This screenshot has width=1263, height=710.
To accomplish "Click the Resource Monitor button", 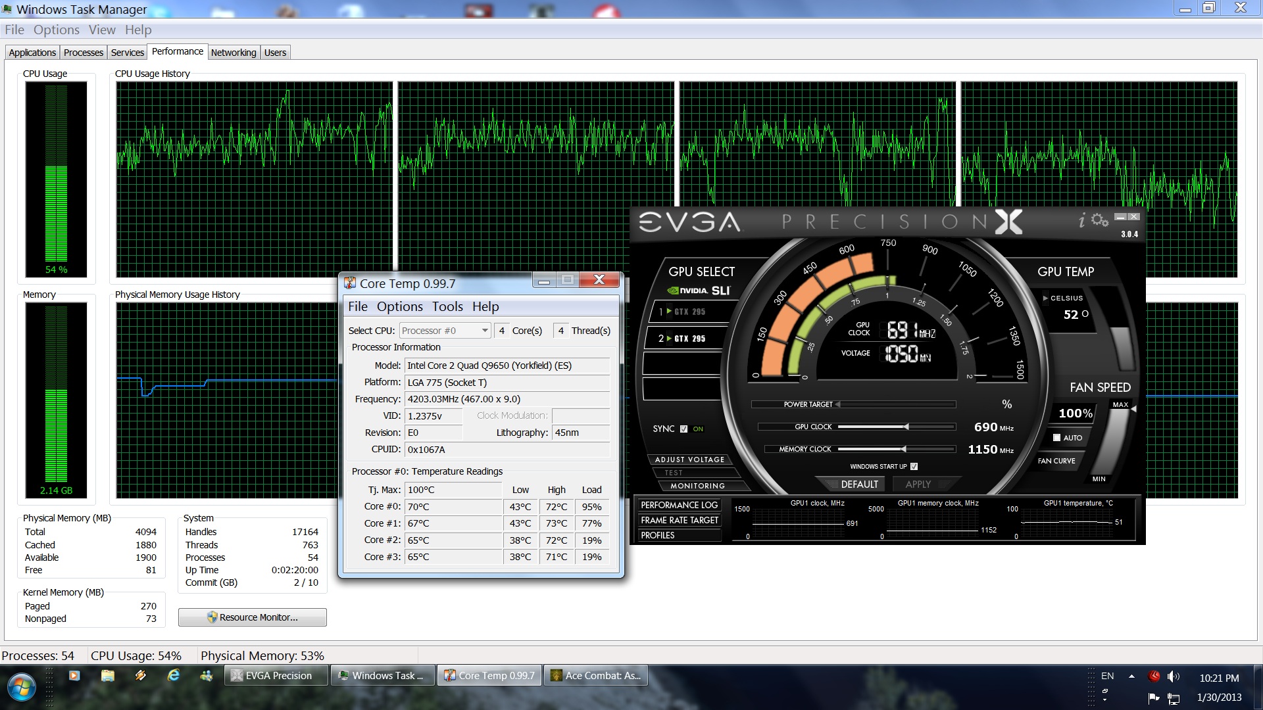I will [x=253, y=617].
